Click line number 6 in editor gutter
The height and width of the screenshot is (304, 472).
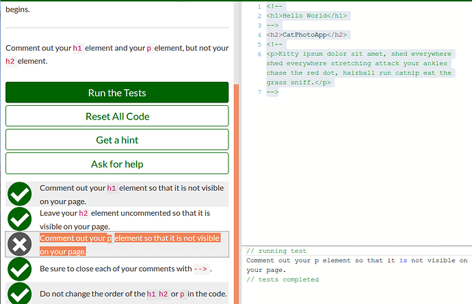pyautogui.click(x=259, y=54)
